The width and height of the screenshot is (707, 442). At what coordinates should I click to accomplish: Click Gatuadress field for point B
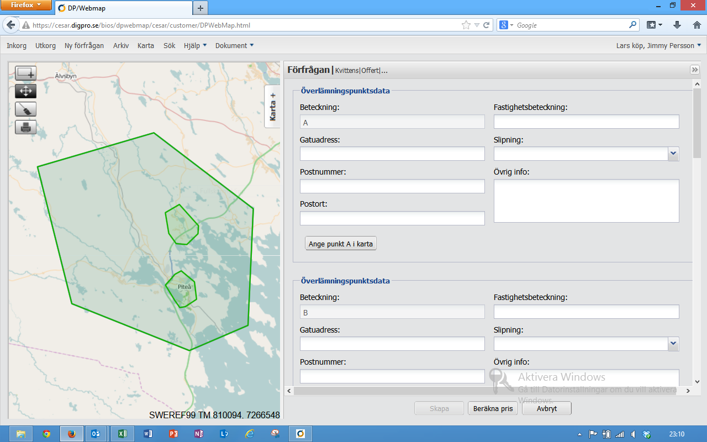click(x=392, y=344)
